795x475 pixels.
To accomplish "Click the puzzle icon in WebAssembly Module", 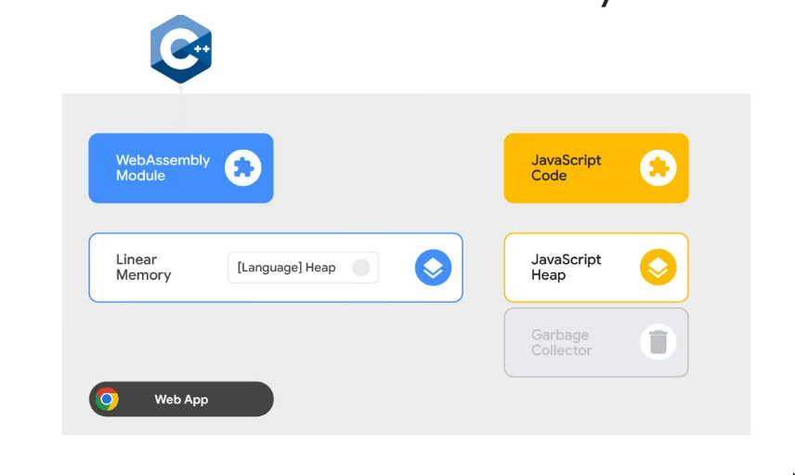I will click(x=243, y=168).
